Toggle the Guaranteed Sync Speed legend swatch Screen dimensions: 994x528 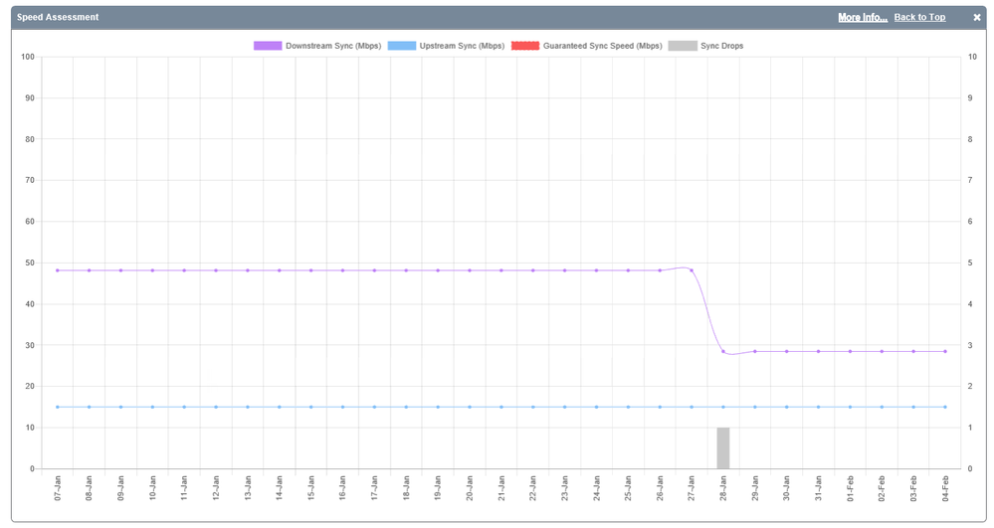coord(524,46)
